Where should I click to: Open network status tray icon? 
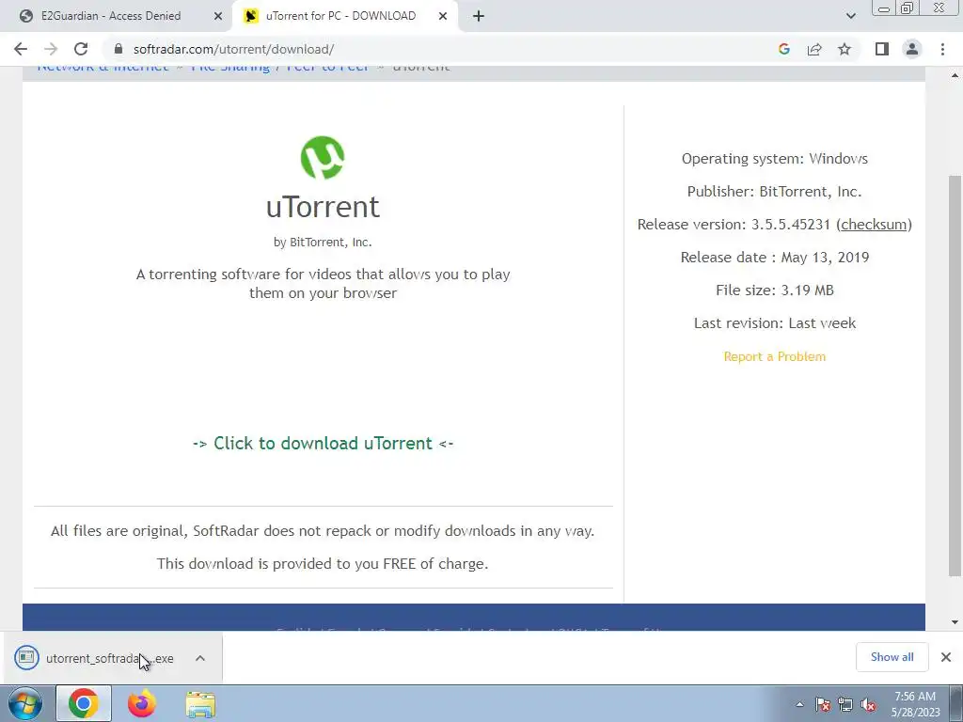click(845, 704)
